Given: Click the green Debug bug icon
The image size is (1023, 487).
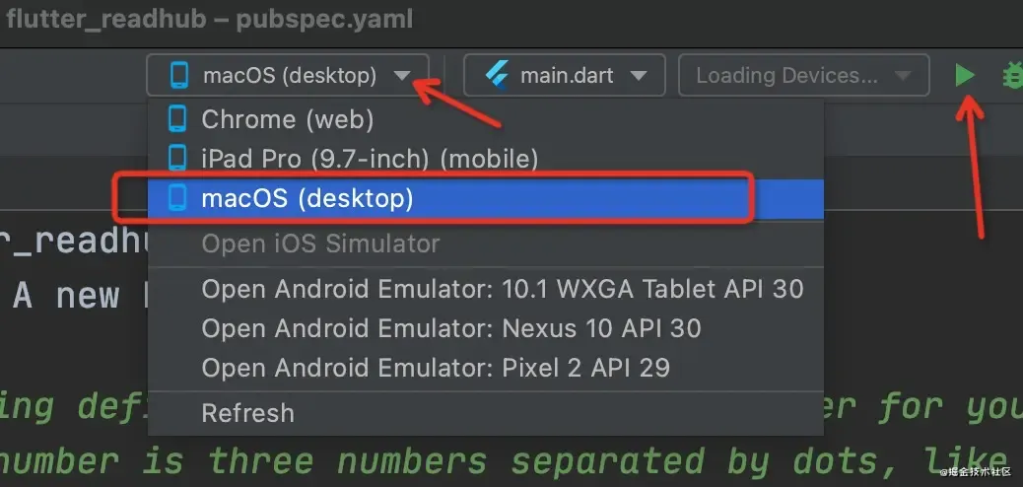Looking at the screenshot, I should (1012, 75).
